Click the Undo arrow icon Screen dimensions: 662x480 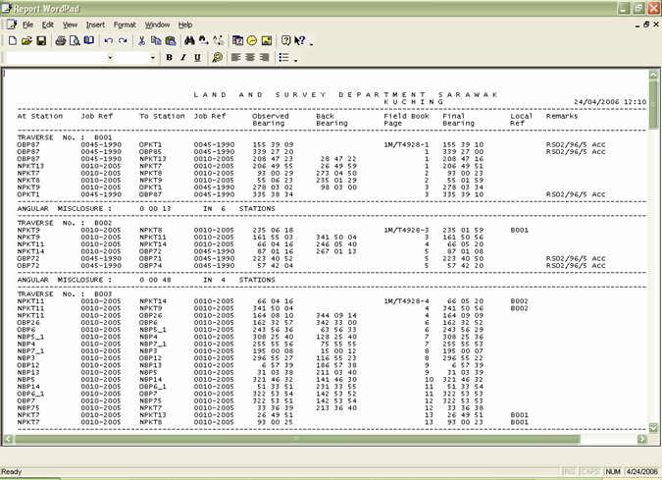pos(108,41)
